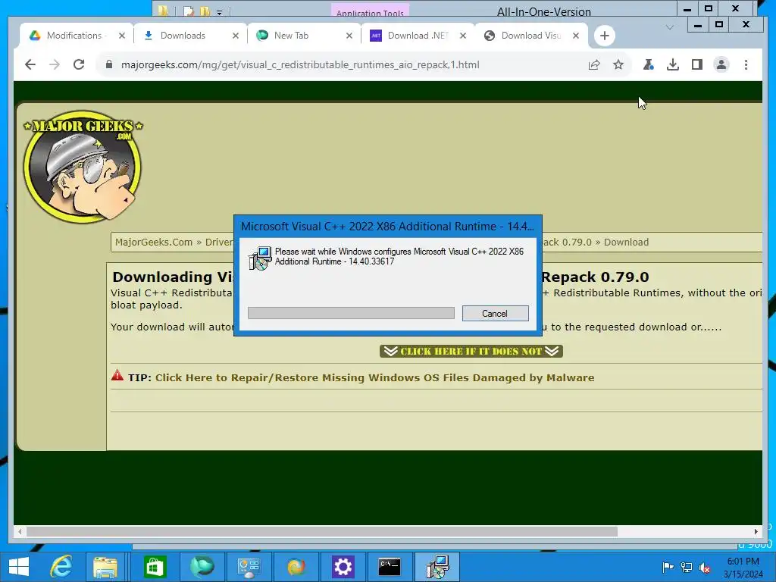776x582 pixels.
Task: Click the red warning TIP icon
Action: click(x=117, y=375)
